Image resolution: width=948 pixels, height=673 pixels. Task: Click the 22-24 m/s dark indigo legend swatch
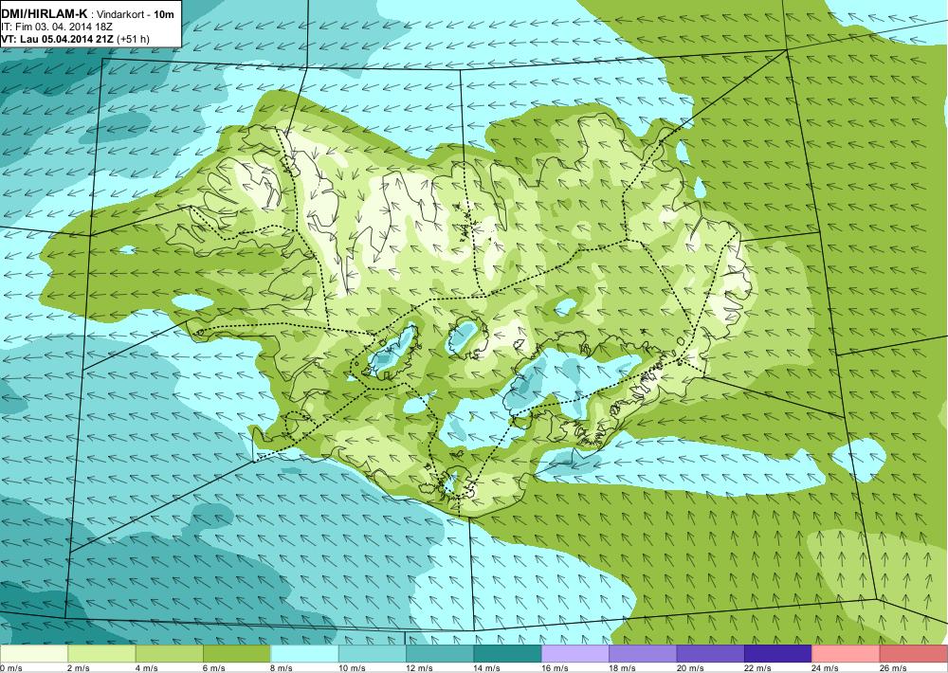[778, 654]
